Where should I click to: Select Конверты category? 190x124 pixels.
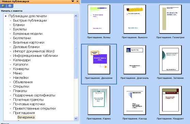(x=21, y=69)
